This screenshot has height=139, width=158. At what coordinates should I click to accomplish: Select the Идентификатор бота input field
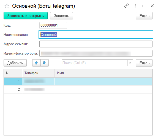point(96,53)
